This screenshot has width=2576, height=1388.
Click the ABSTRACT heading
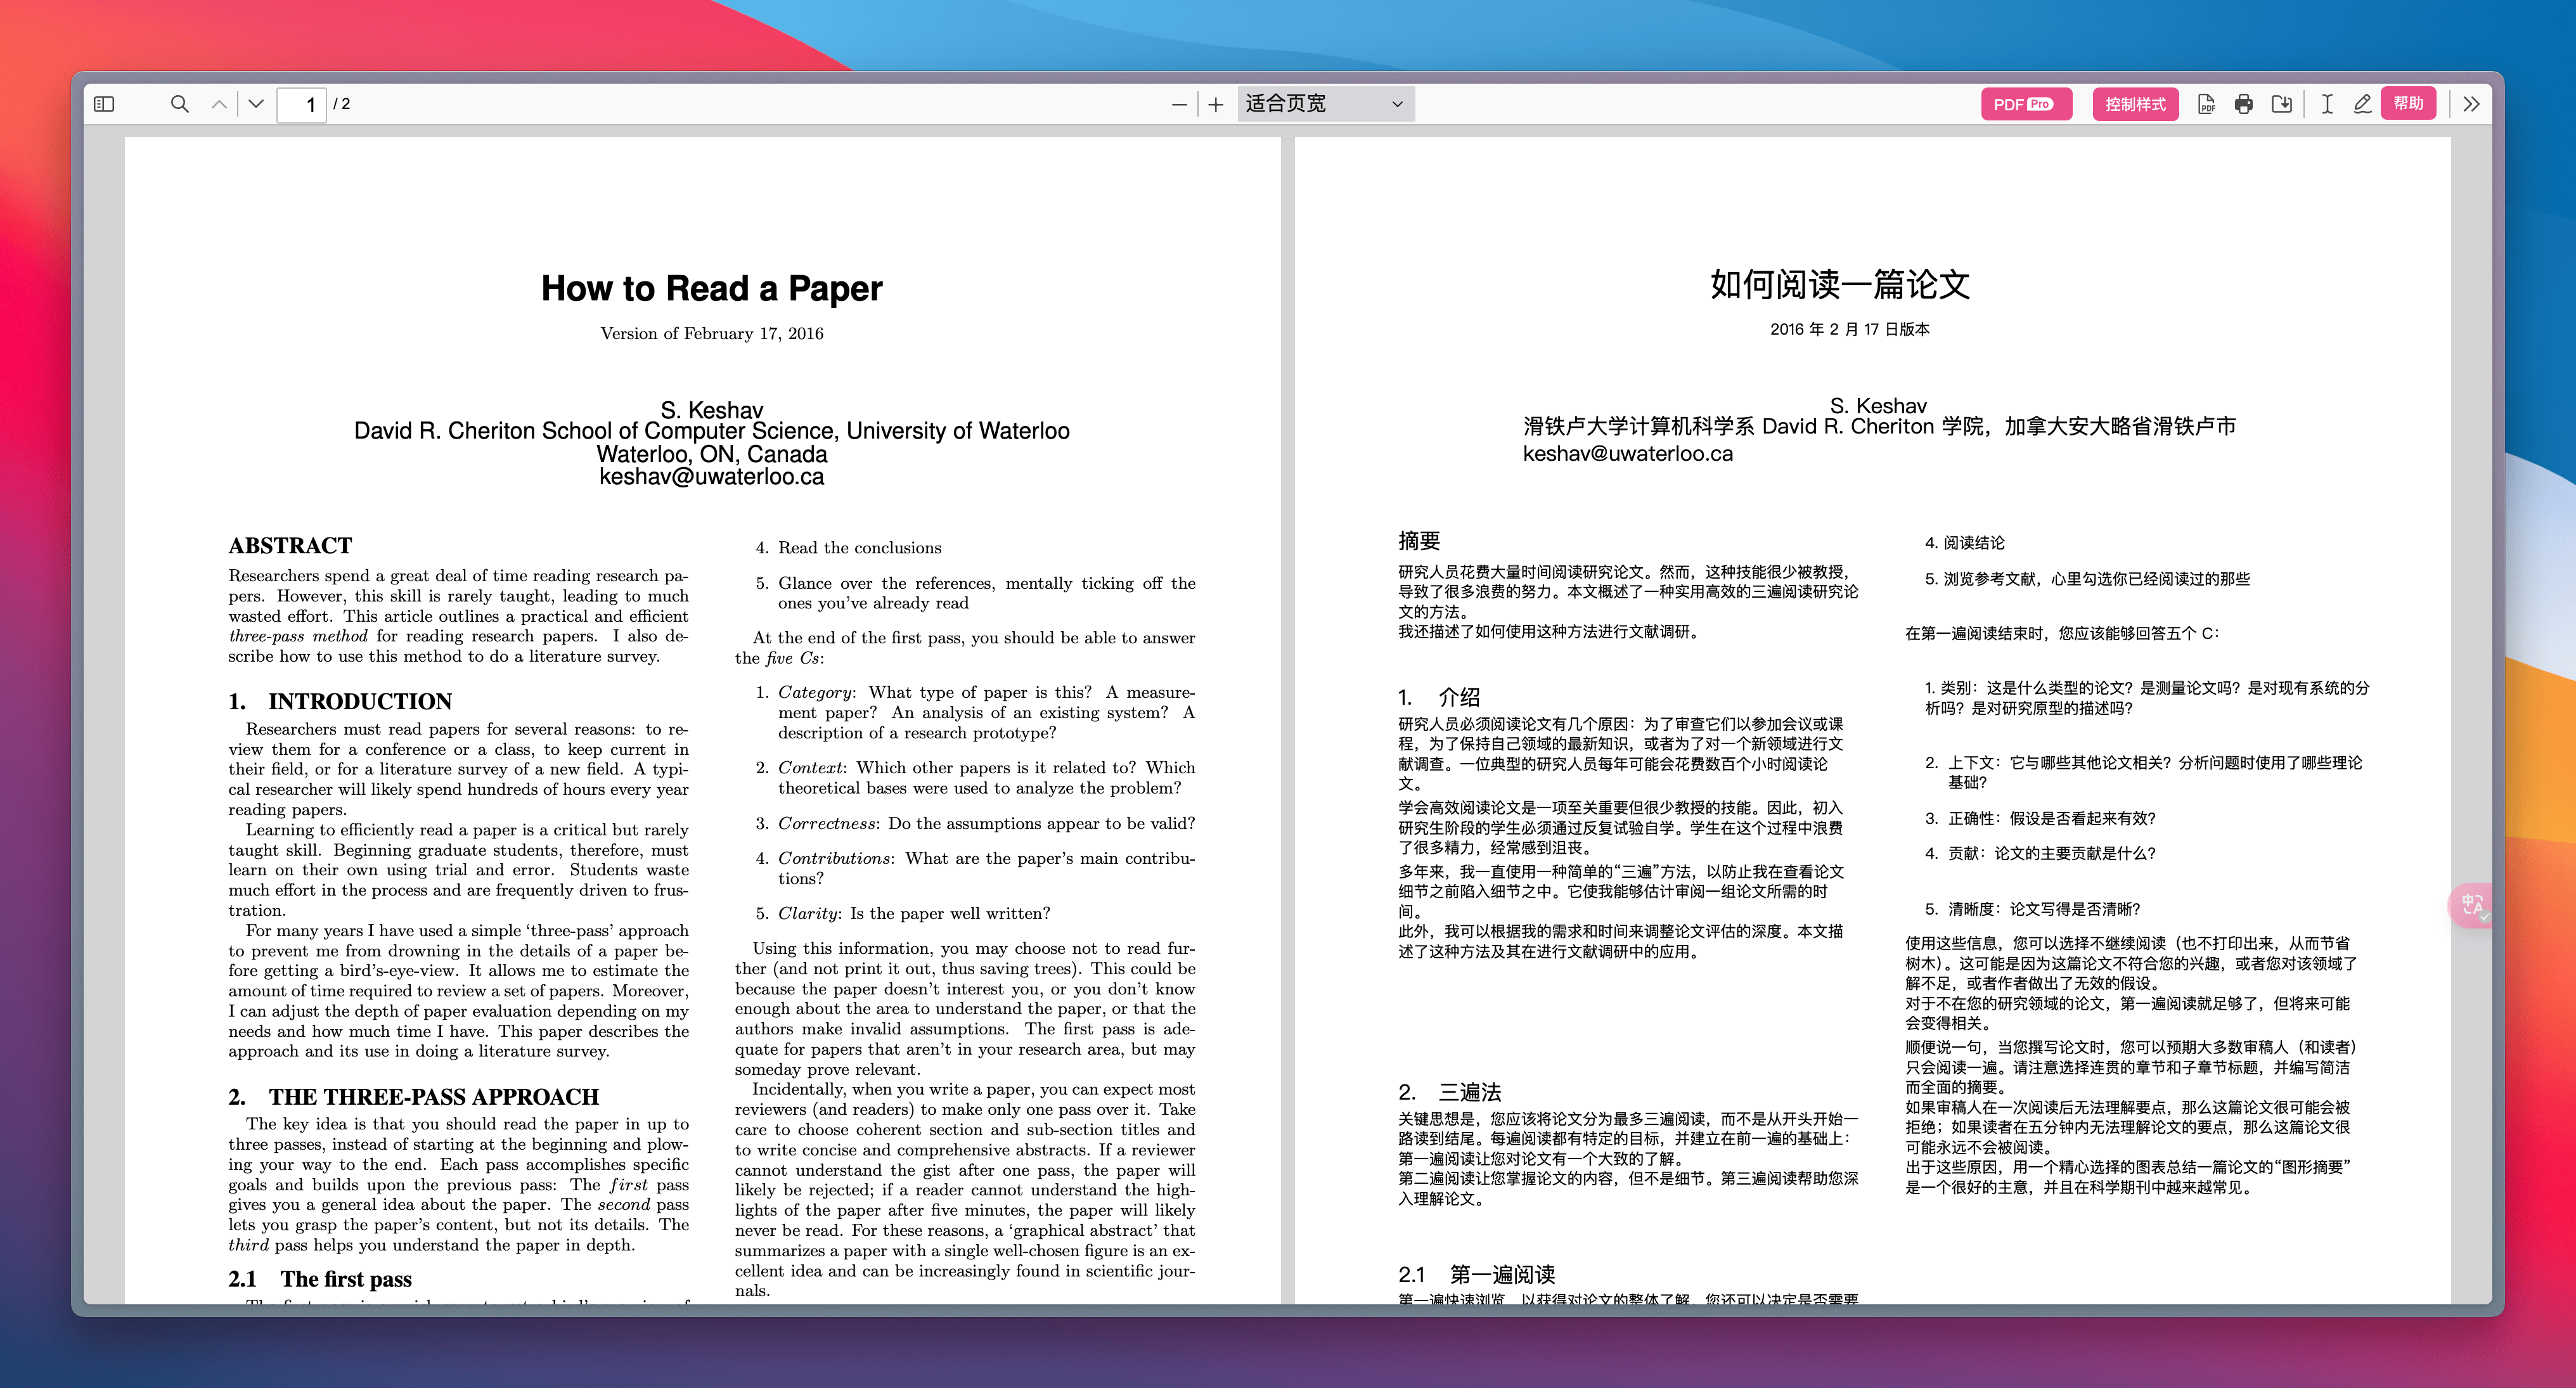point(290,545)
